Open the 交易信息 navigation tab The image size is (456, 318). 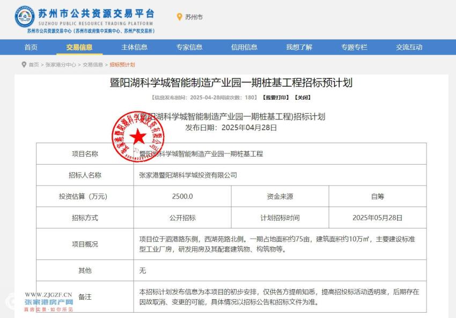click(x=79, y=47)
